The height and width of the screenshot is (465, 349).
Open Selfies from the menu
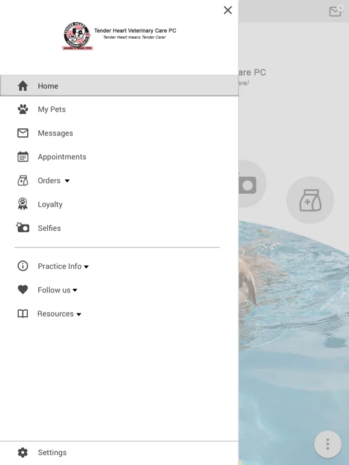coord(49,228)
